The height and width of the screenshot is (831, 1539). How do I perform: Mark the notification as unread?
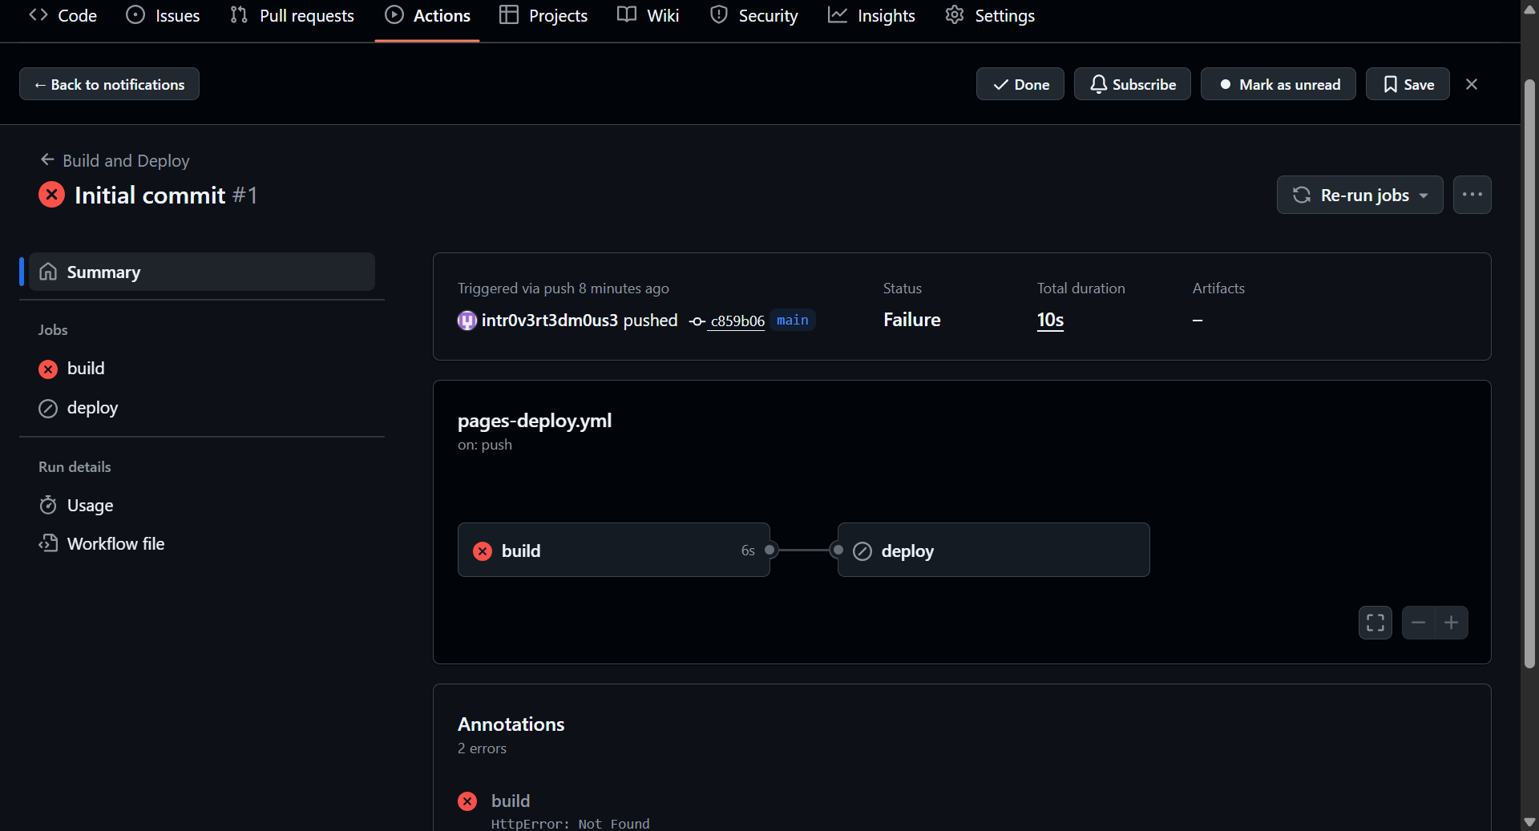1278,84
